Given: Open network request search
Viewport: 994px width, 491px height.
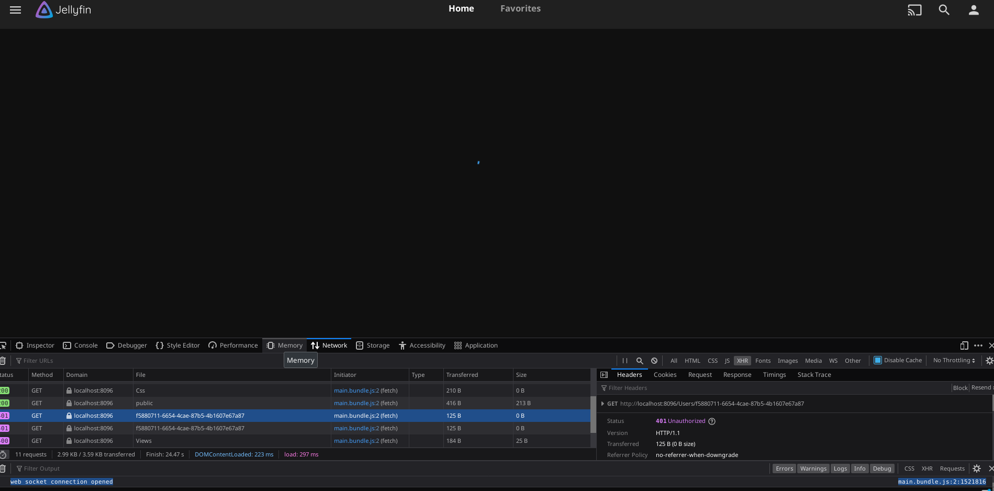Looking at the screenshot, I should [640, 361].
